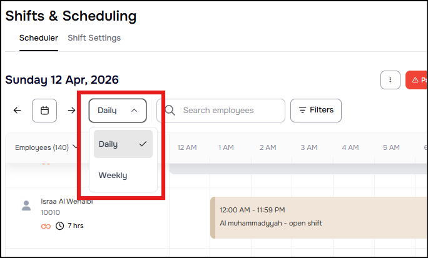Select Weekly from the view list
The image size is (428, 258).
(x=113, y=176)
